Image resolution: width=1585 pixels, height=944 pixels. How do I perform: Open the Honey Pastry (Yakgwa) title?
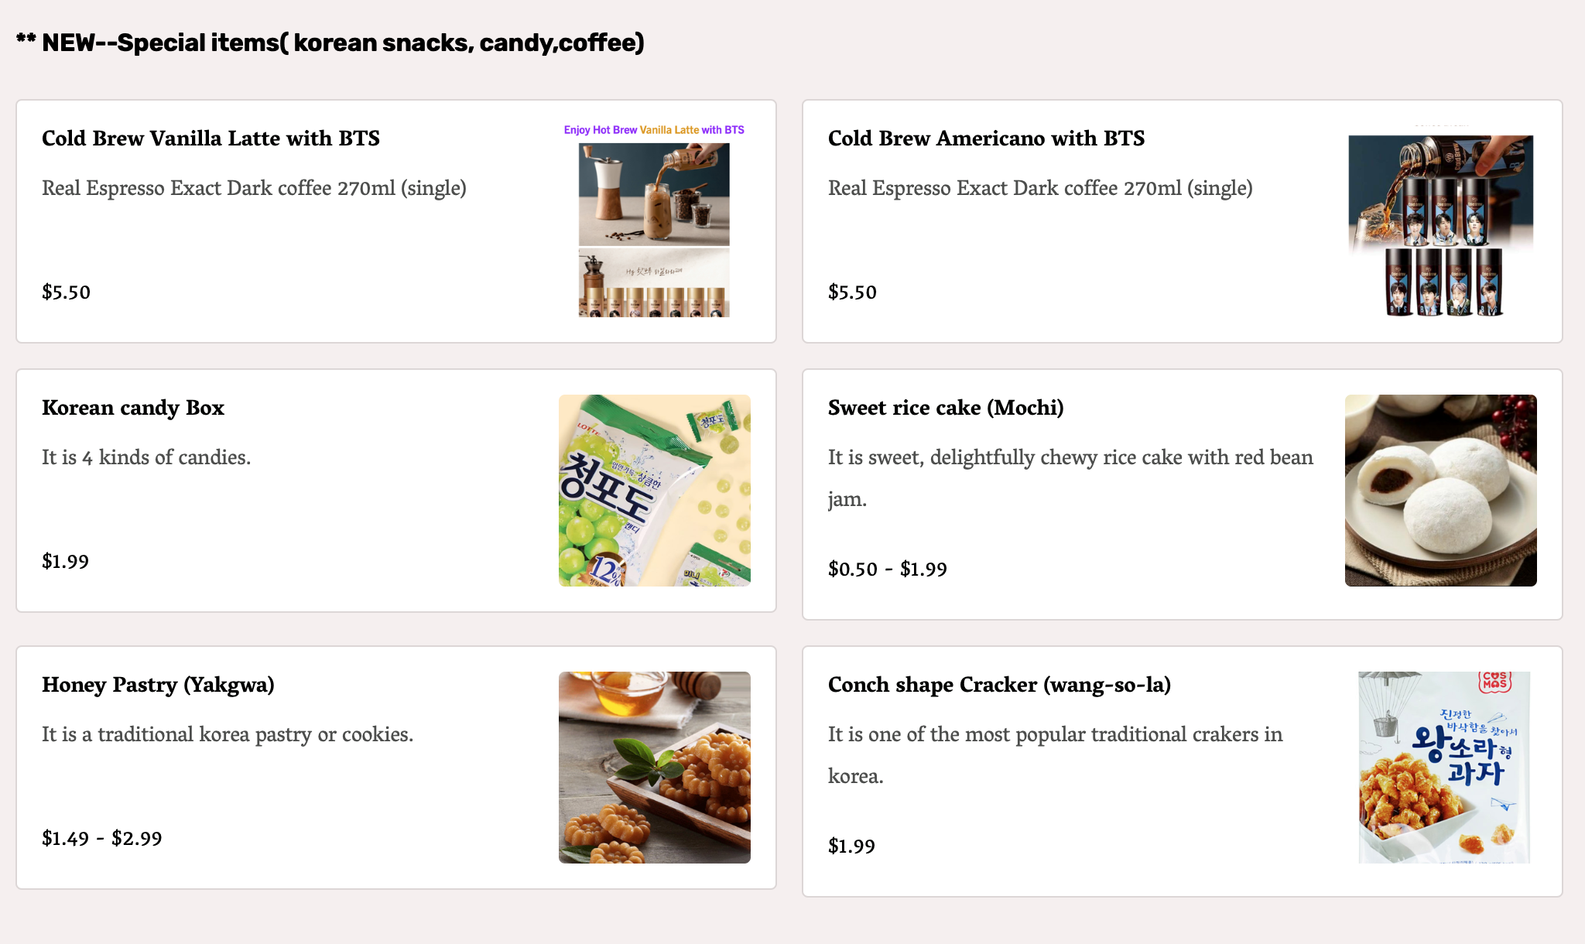click(158, 685)
